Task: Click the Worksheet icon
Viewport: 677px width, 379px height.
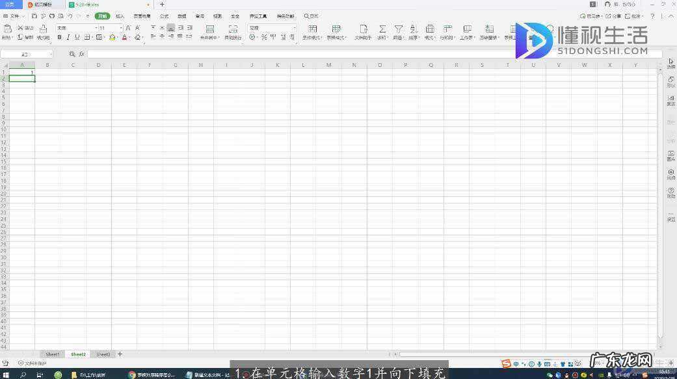Action: (467, 29)
